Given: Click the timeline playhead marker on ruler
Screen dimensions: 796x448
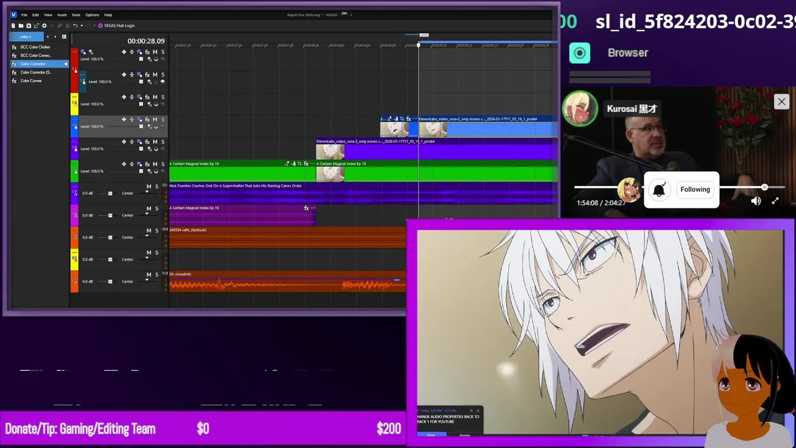Looking at the screenshot, I should coord(419,44).
